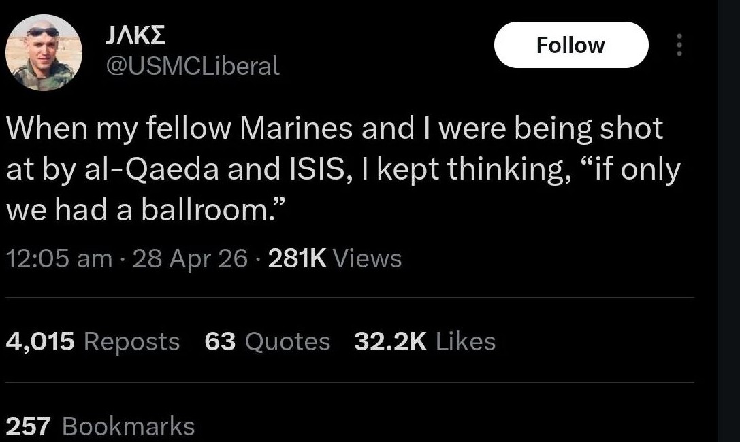This screenshot has height=442, width=740.
Task: Open the more options three-dot menu
Action: tap(678, 45)
